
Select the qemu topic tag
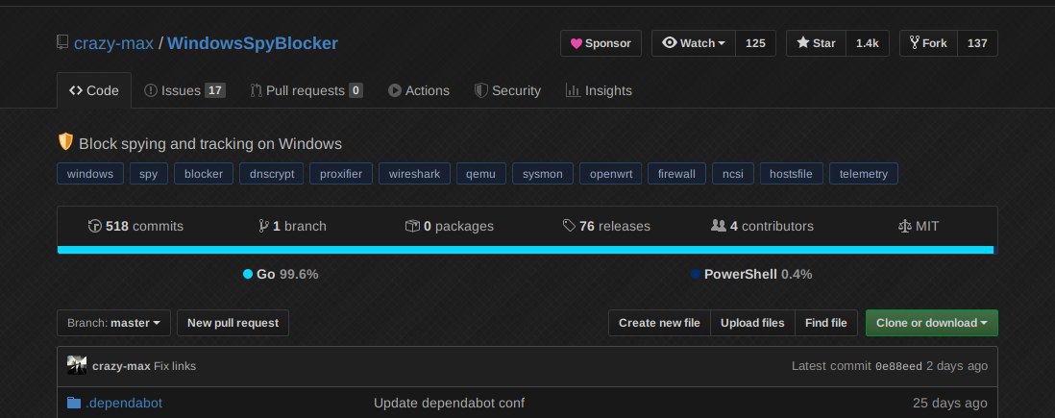481,174
